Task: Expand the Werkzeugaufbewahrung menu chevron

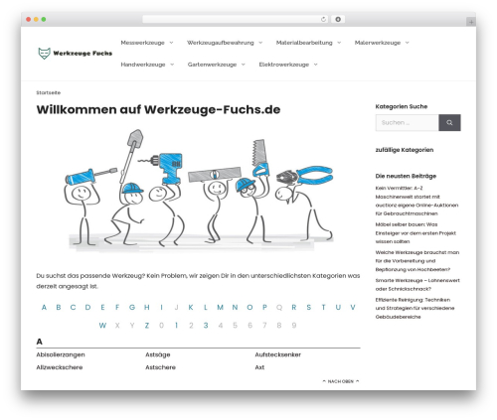Action: 260,43
